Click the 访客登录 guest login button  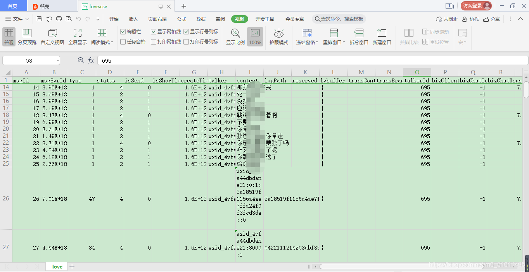click(476, 6)
